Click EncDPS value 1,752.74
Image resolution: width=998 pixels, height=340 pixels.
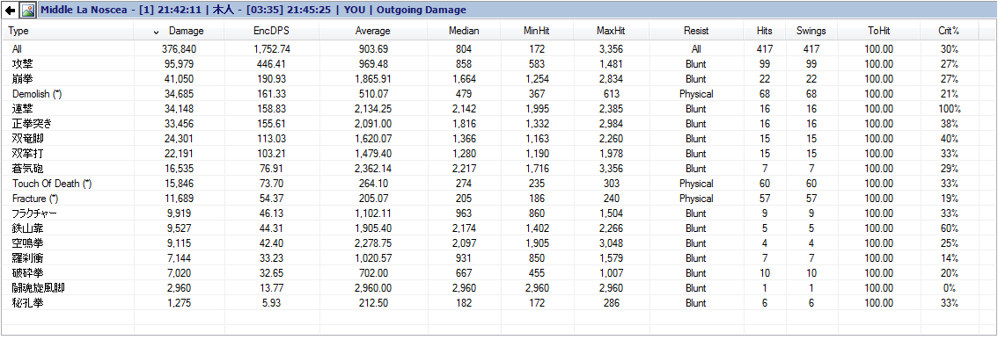click(272, 49)
